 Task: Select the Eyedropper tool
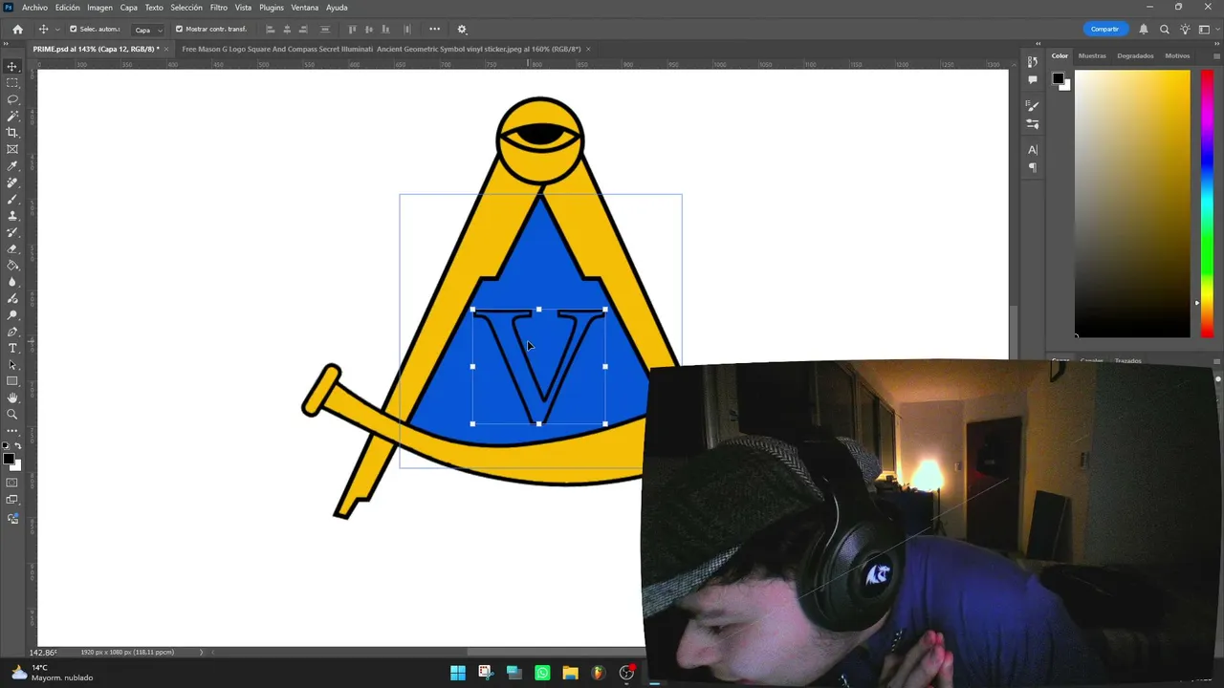click(x=12, y=166)
